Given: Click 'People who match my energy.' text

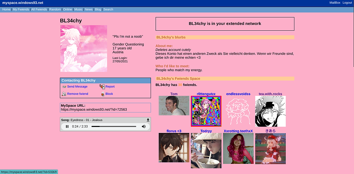Looking at the screenshot, I should 179,70.
